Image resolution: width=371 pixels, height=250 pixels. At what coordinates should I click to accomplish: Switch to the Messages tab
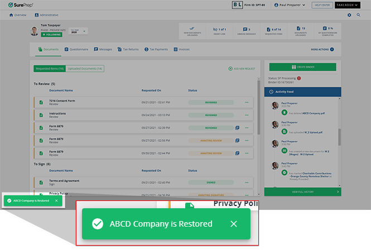point(103,50)
